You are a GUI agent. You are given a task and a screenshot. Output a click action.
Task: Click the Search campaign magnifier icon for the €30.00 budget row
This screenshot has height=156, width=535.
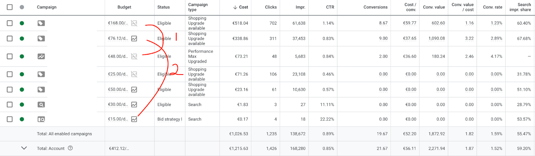[41, 105]
